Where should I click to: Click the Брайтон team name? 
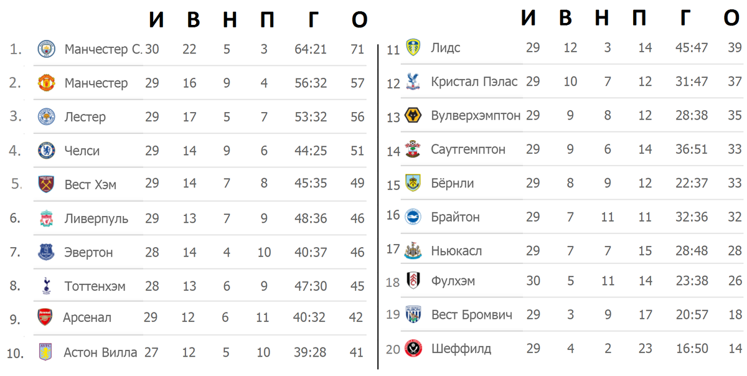[x=456, y=217]
